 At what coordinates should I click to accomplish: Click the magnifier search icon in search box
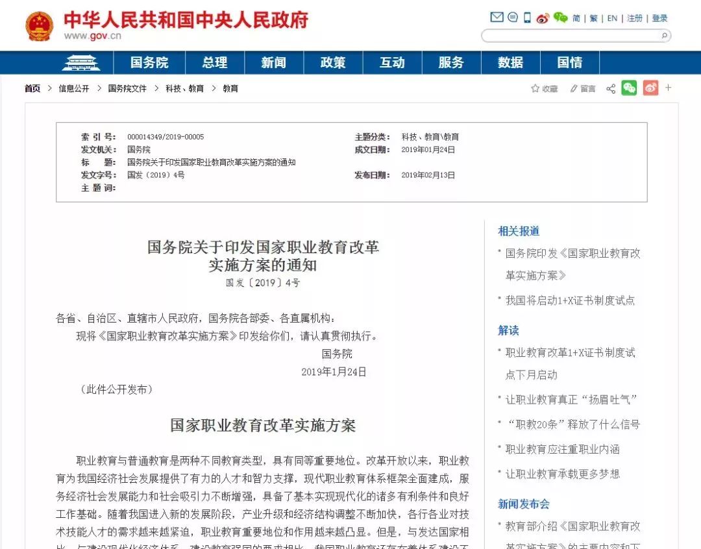(664, 36)
